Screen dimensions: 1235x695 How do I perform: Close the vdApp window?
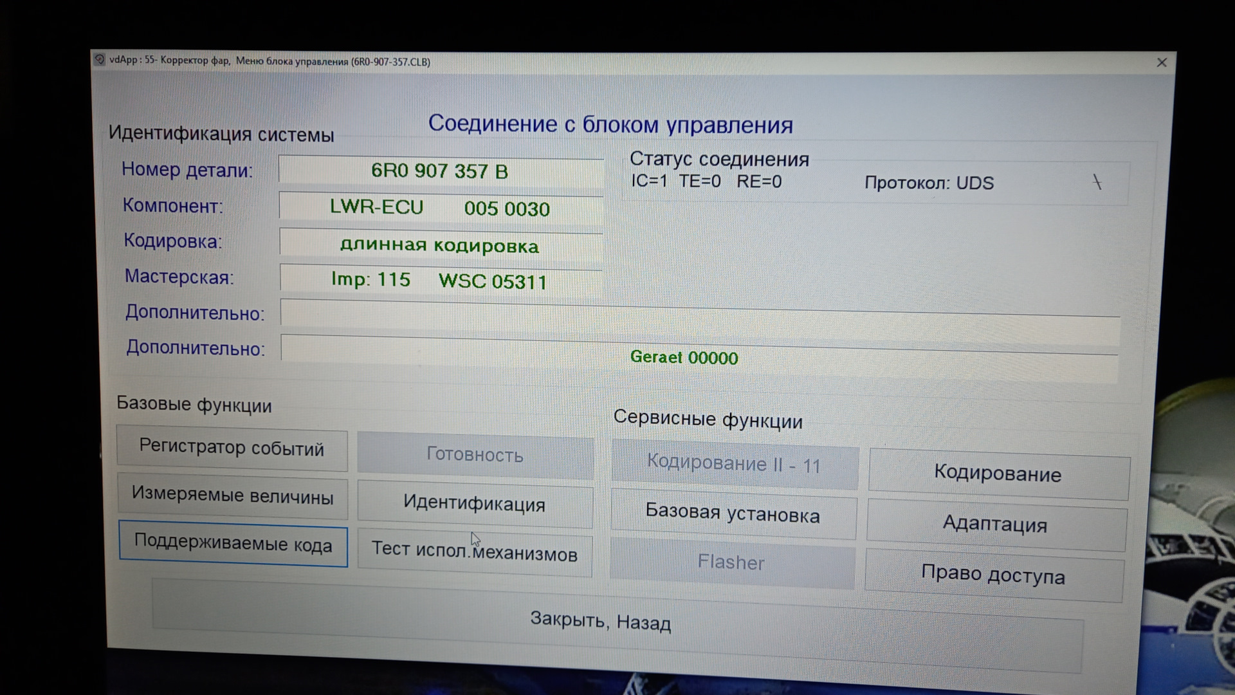click(1162, 62)
